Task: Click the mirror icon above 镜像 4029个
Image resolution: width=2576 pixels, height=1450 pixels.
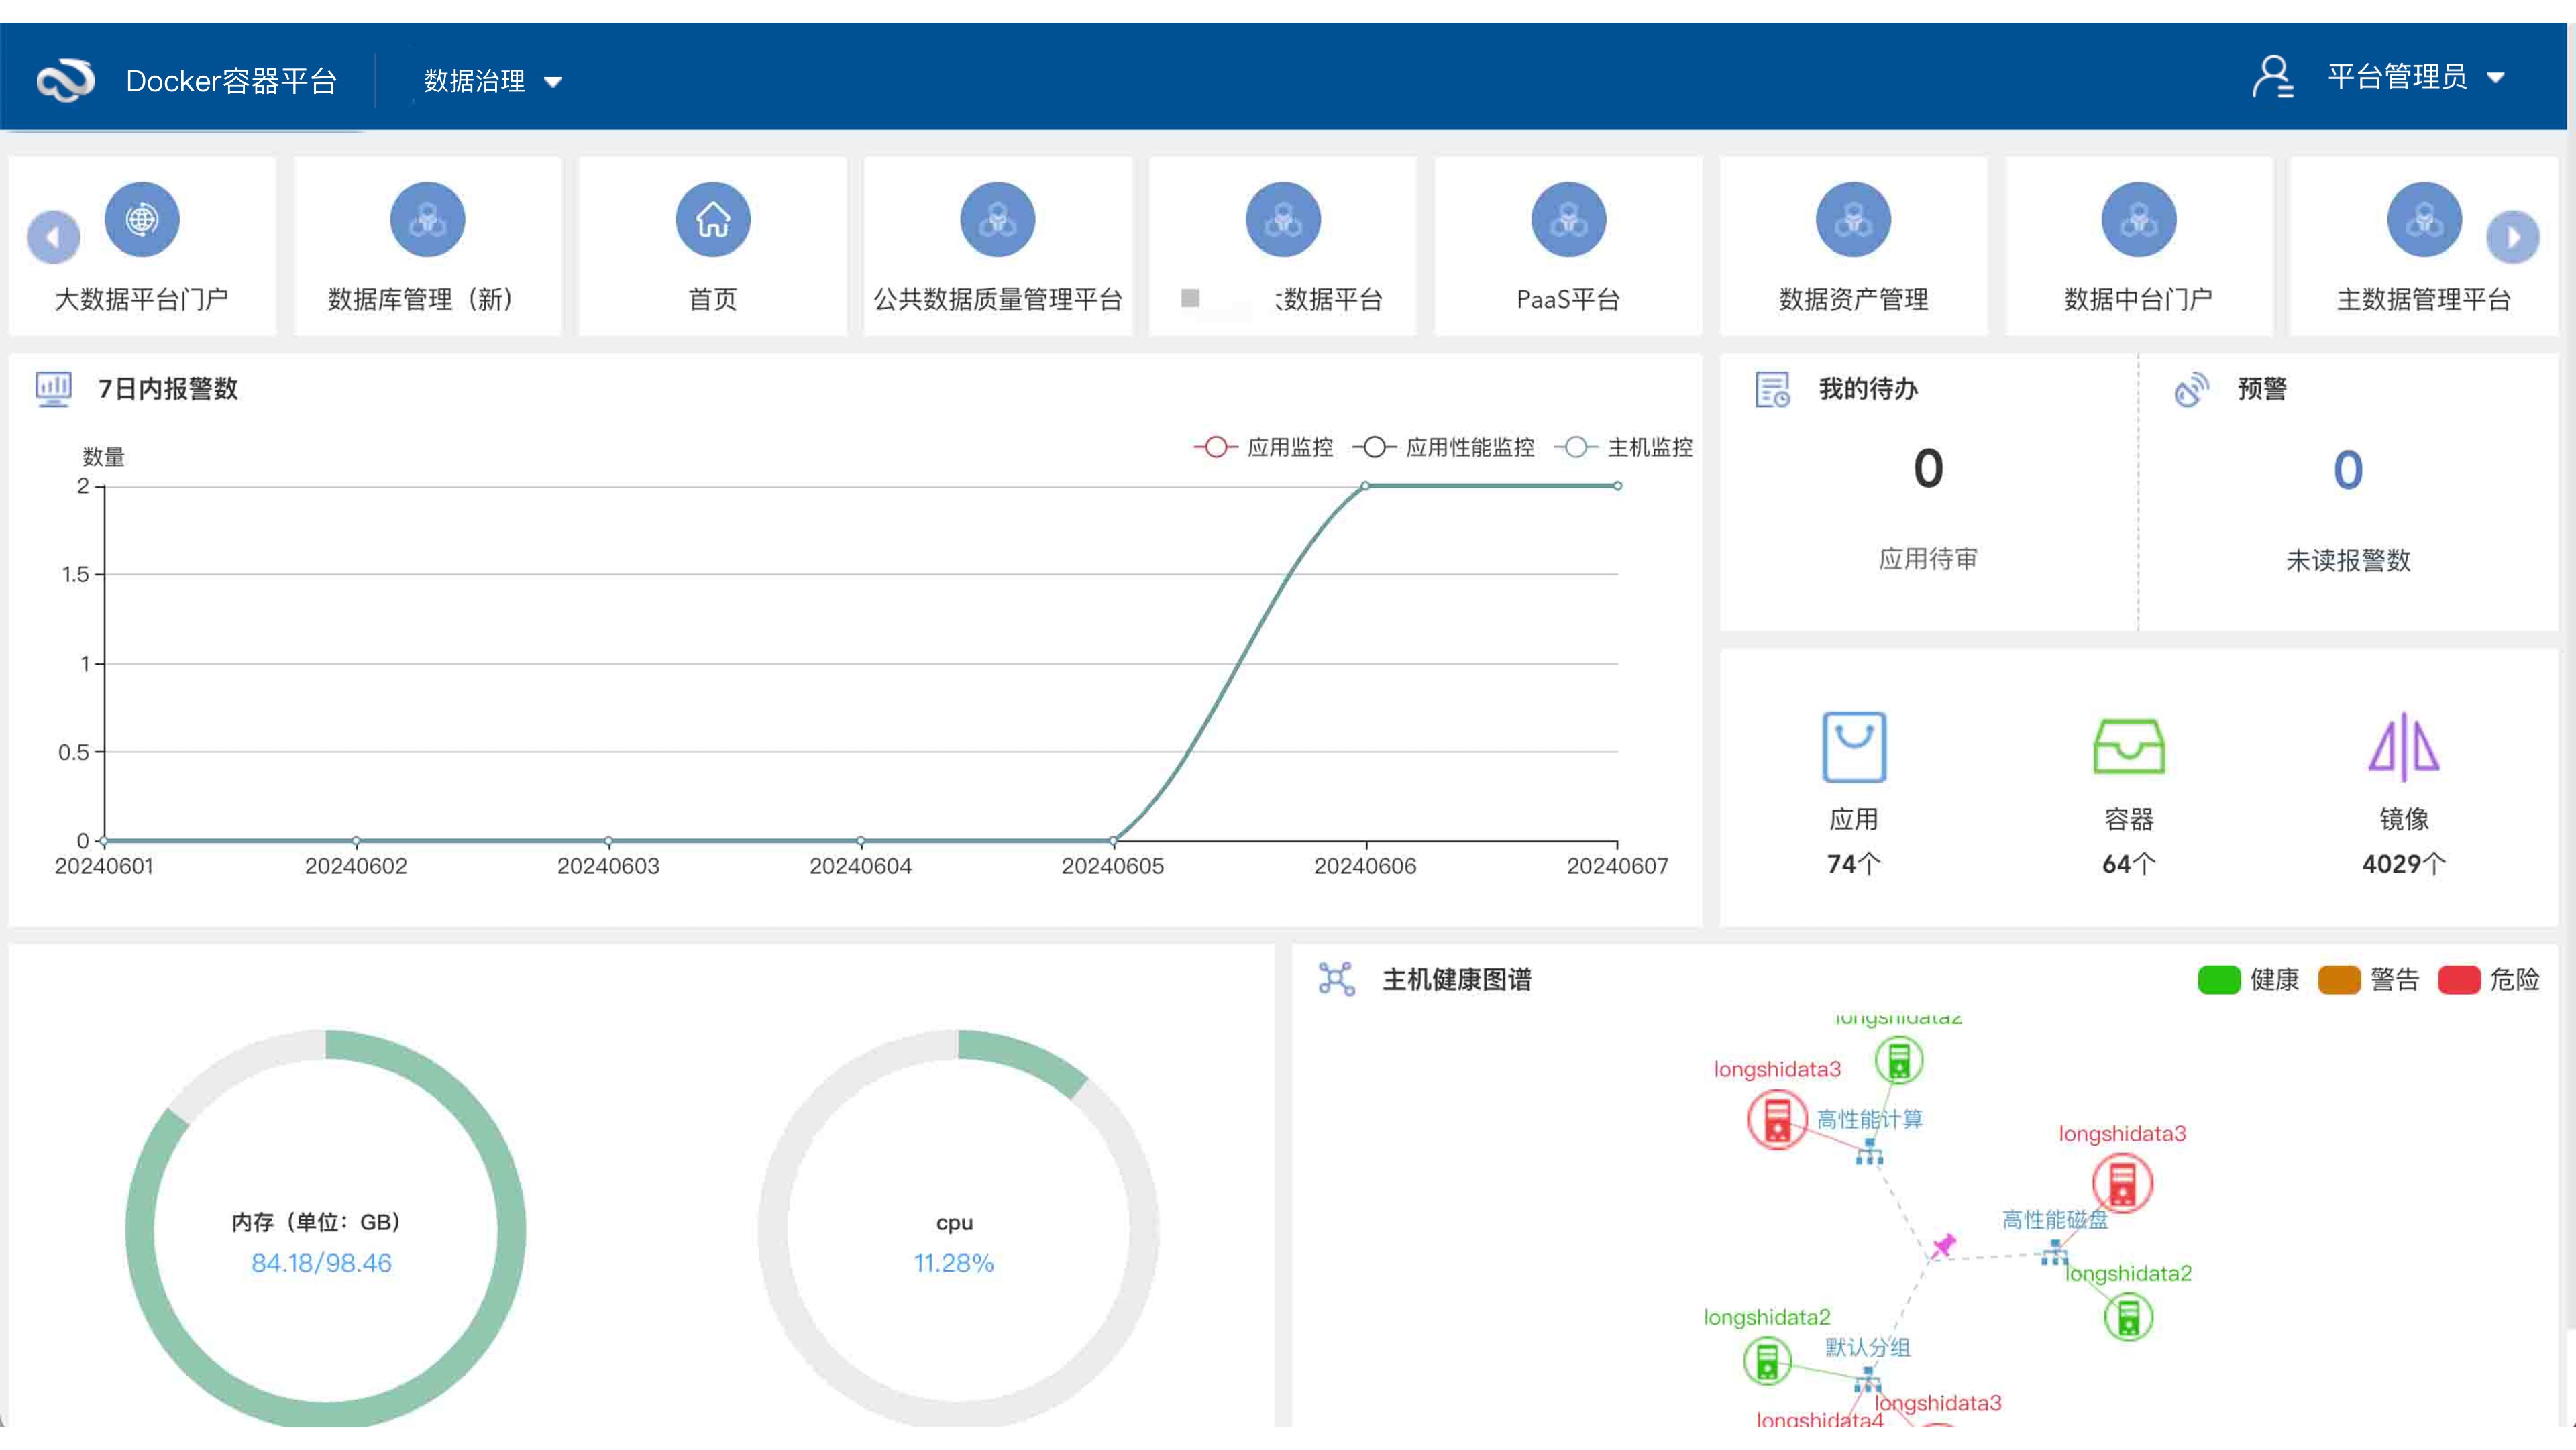Action: 2404,745
